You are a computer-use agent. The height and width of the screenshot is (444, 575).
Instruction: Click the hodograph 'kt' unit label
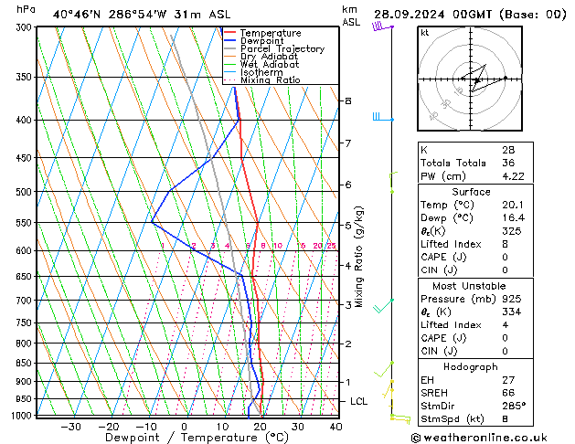(x=425, y=33)
